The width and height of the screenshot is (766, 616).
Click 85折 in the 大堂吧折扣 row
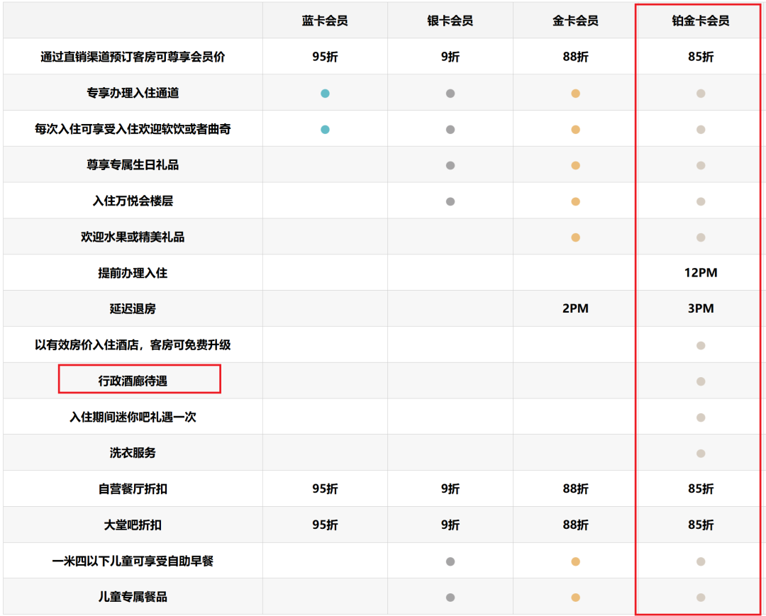point(701,525)
